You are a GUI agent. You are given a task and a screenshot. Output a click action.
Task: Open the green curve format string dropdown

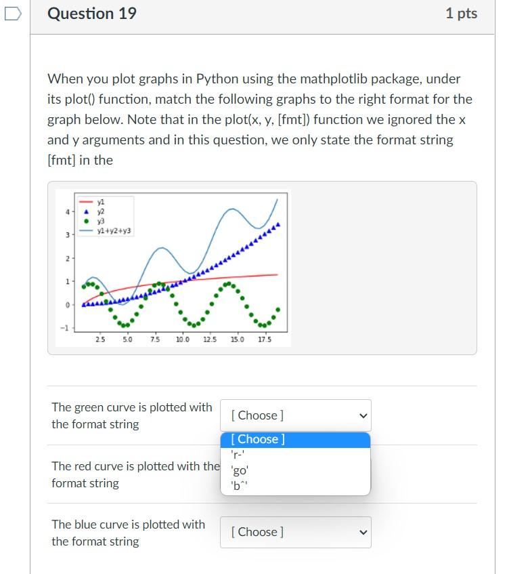point(295,415)
